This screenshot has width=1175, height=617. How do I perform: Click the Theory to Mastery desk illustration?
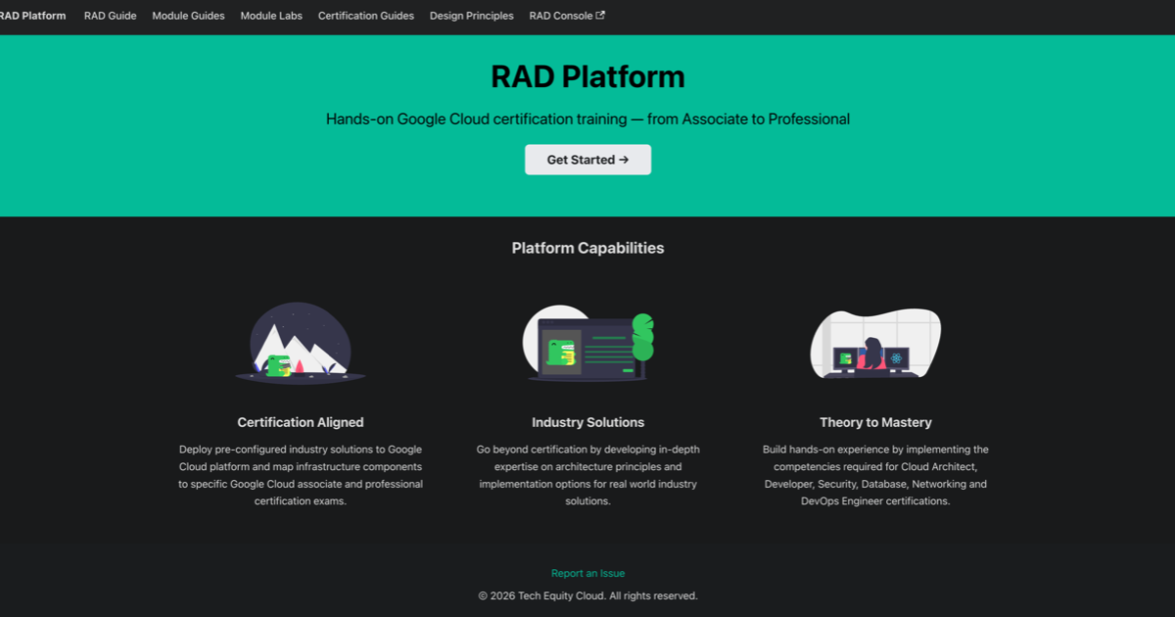[875, 343]
